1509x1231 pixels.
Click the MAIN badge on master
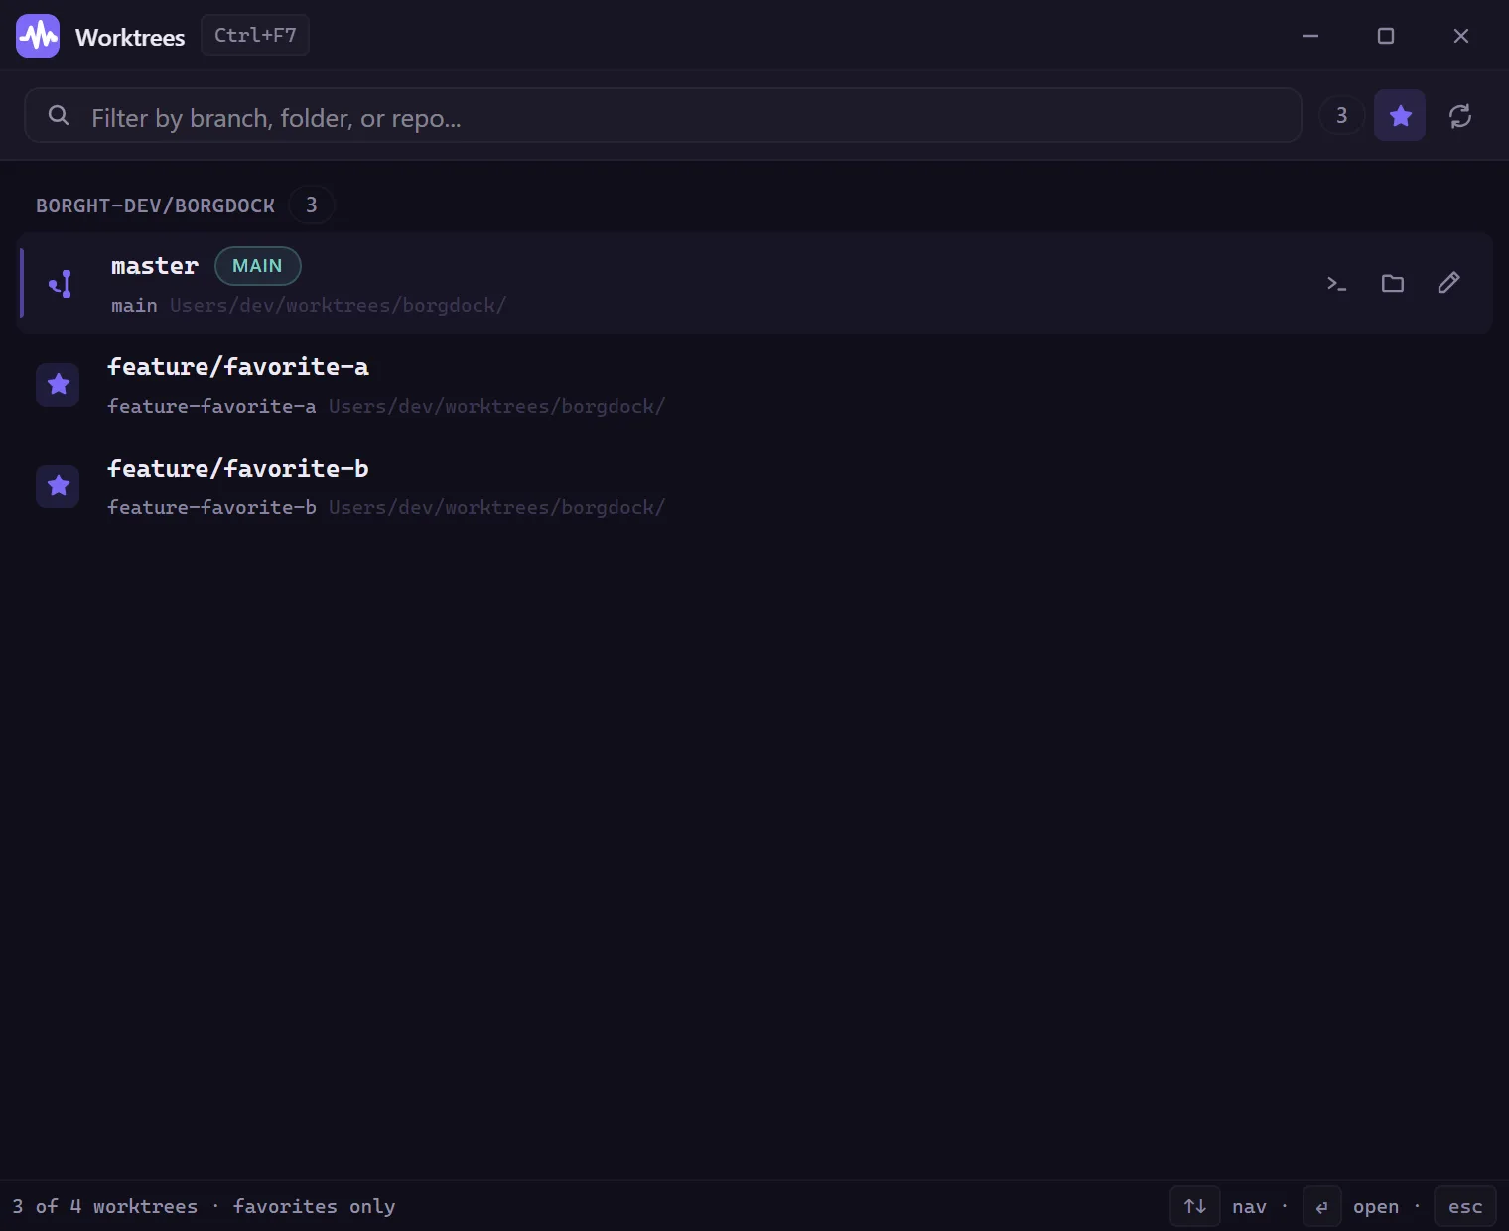(257, 266)
